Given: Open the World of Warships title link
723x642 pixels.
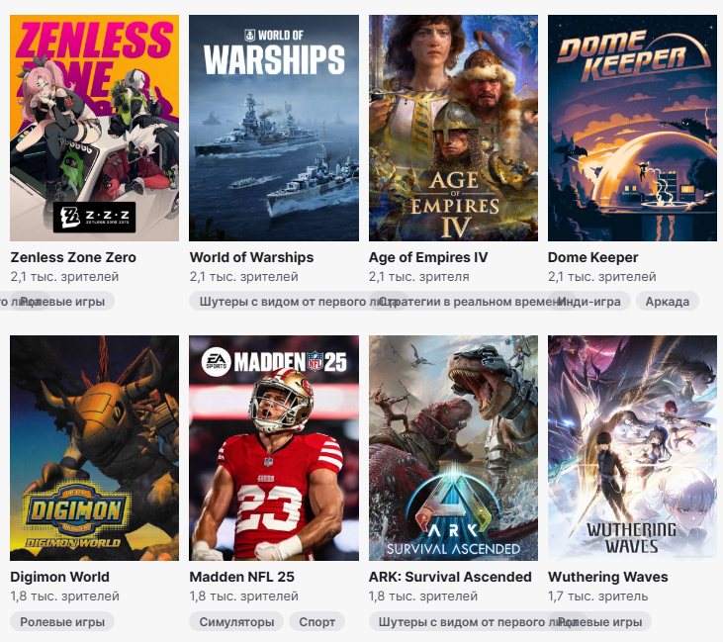Looking at the screenshot, I should (x=251, y=257).
